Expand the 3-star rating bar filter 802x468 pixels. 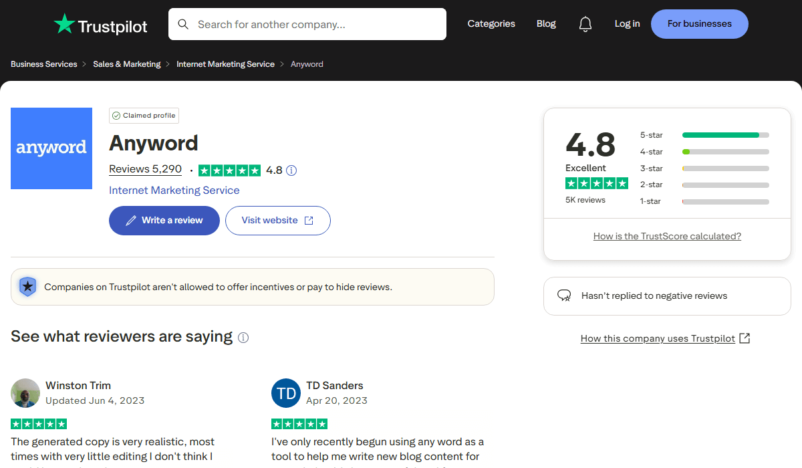coord(725,168)
